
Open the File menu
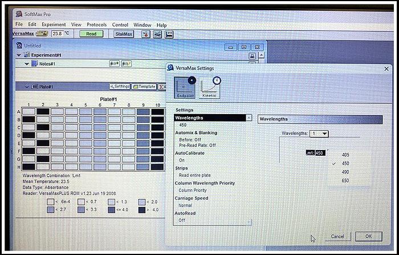[x=19, y=24]
